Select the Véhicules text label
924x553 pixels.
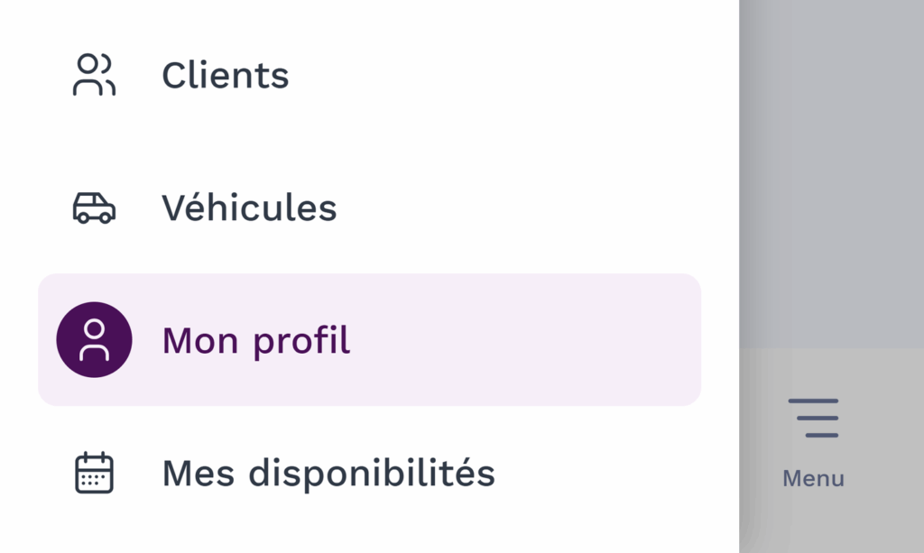tap(249, 208)
